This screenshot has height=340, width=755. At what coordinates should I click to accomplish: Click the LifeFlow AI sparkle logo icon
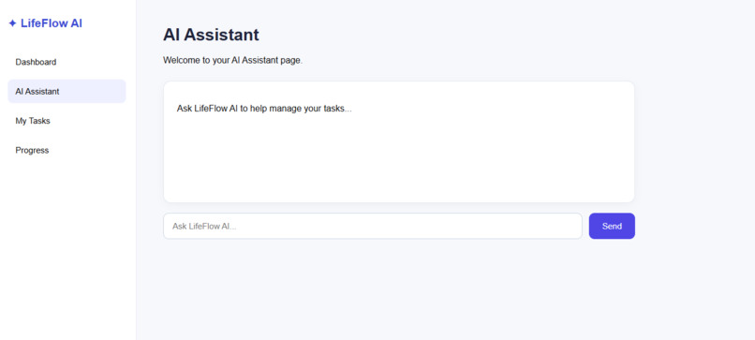point(12,23)
